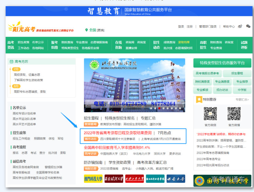Click the Weibo icon in header

point(240,27)
